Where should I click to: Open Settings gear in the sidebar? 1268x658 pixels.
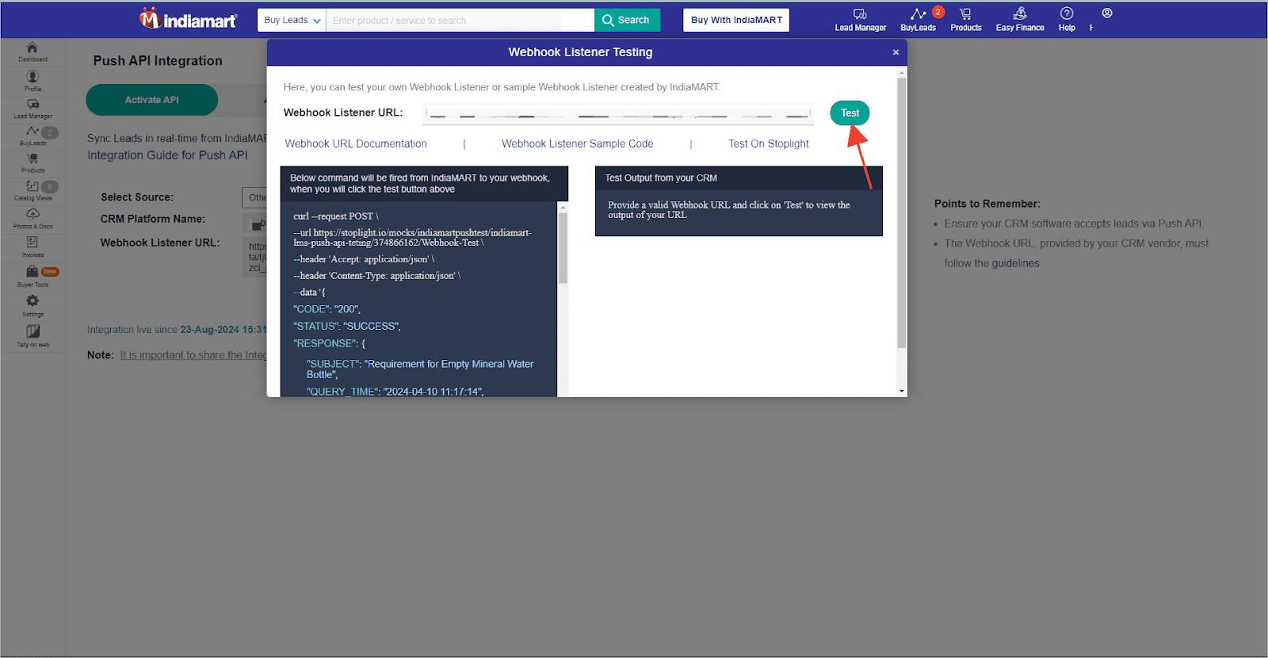tap(32, 306)
